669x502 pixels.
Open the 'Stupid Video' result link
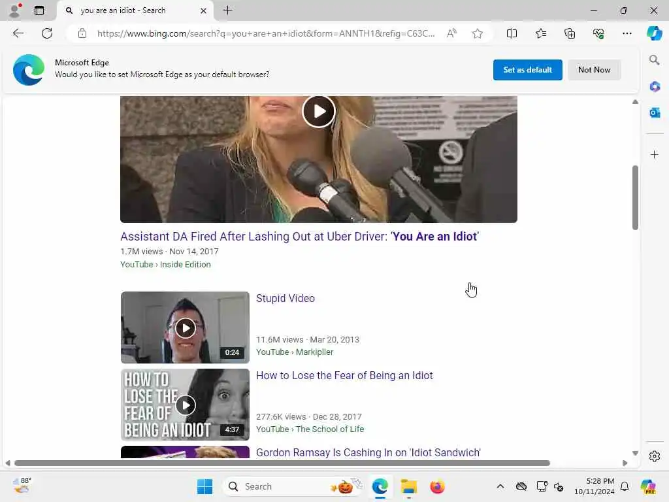coord(286,298)
